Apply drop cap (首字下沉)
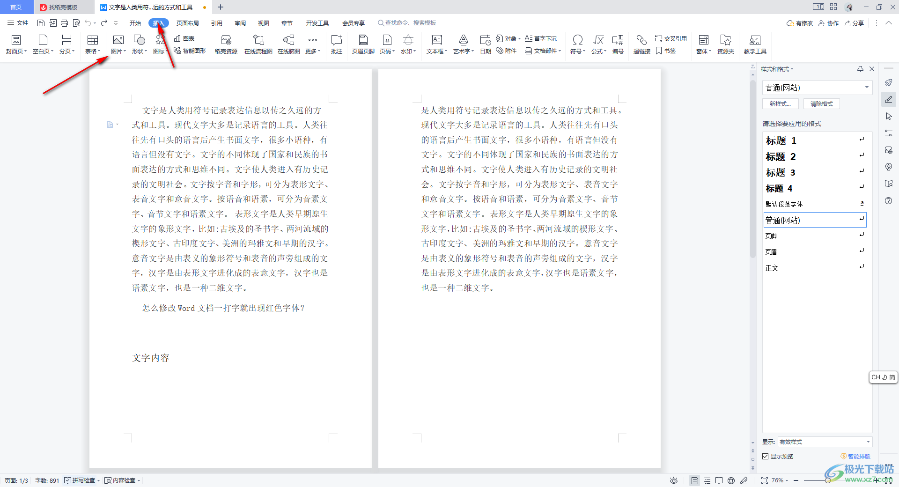The height and width of the screenshot is (487, 899). point(541,38)
